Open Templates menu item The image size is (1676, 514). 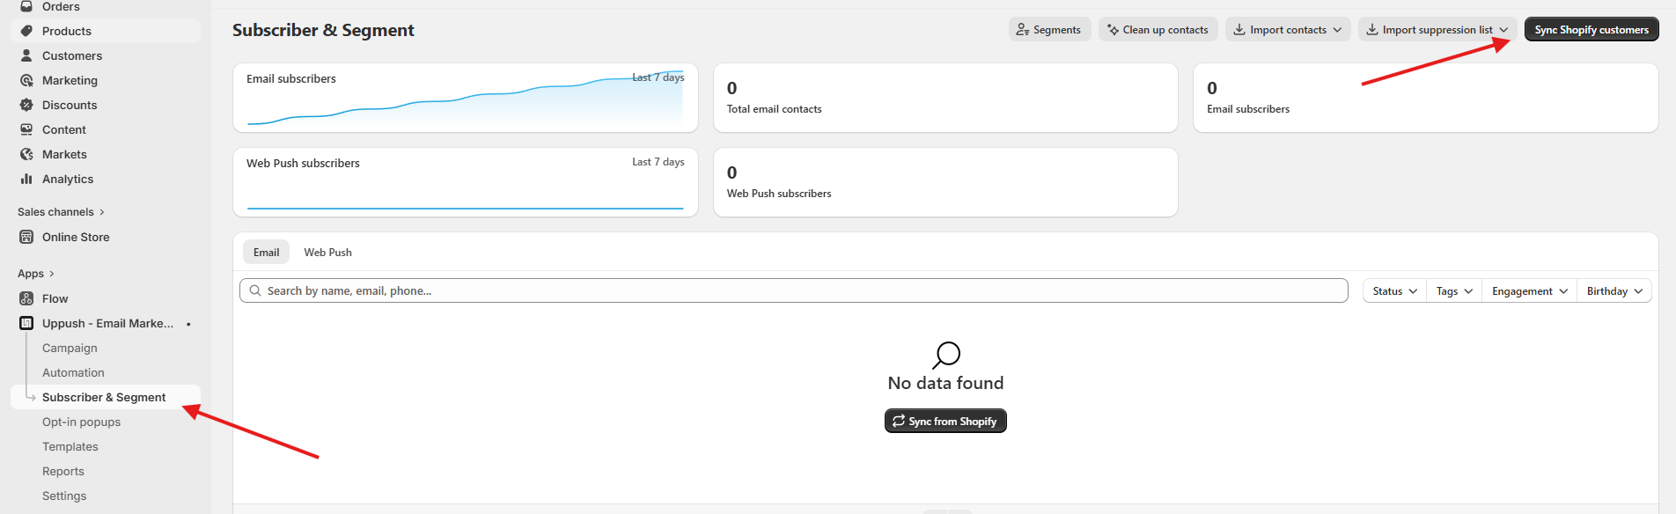70,446
